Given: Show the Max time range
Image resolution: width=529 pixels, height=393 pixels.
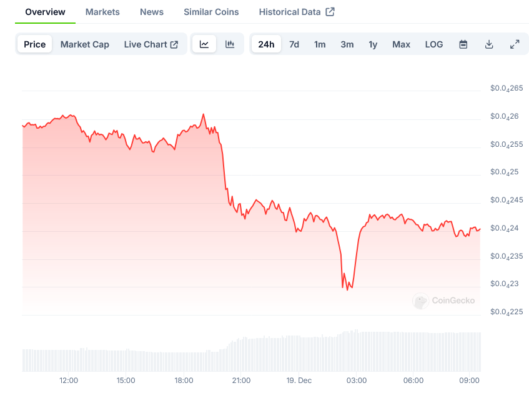Looking at the screenshot, I should tap(401, 44).
